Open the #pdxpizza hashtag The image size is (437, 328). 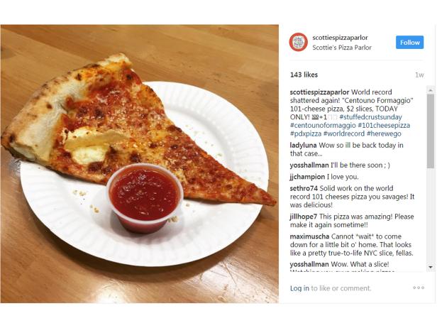coord(306,133)
